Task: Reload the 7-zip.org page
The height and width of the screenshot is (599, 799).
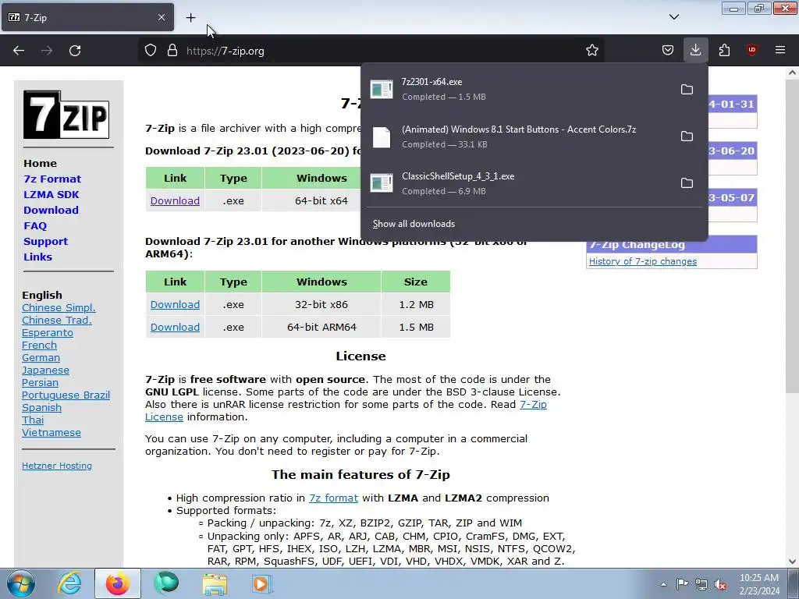Action: pos(75,51)
